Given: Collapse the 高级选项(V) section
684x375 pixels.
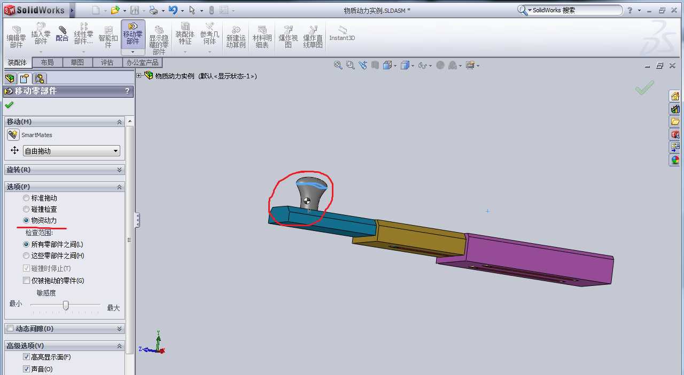Looking at the screenshot, I should (x=120, y=346).
